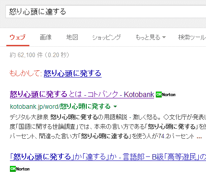This screenshot has width=206, height=175.
Task: Click suggested spelling 怒り心頭に発する link
Action: 73,73
